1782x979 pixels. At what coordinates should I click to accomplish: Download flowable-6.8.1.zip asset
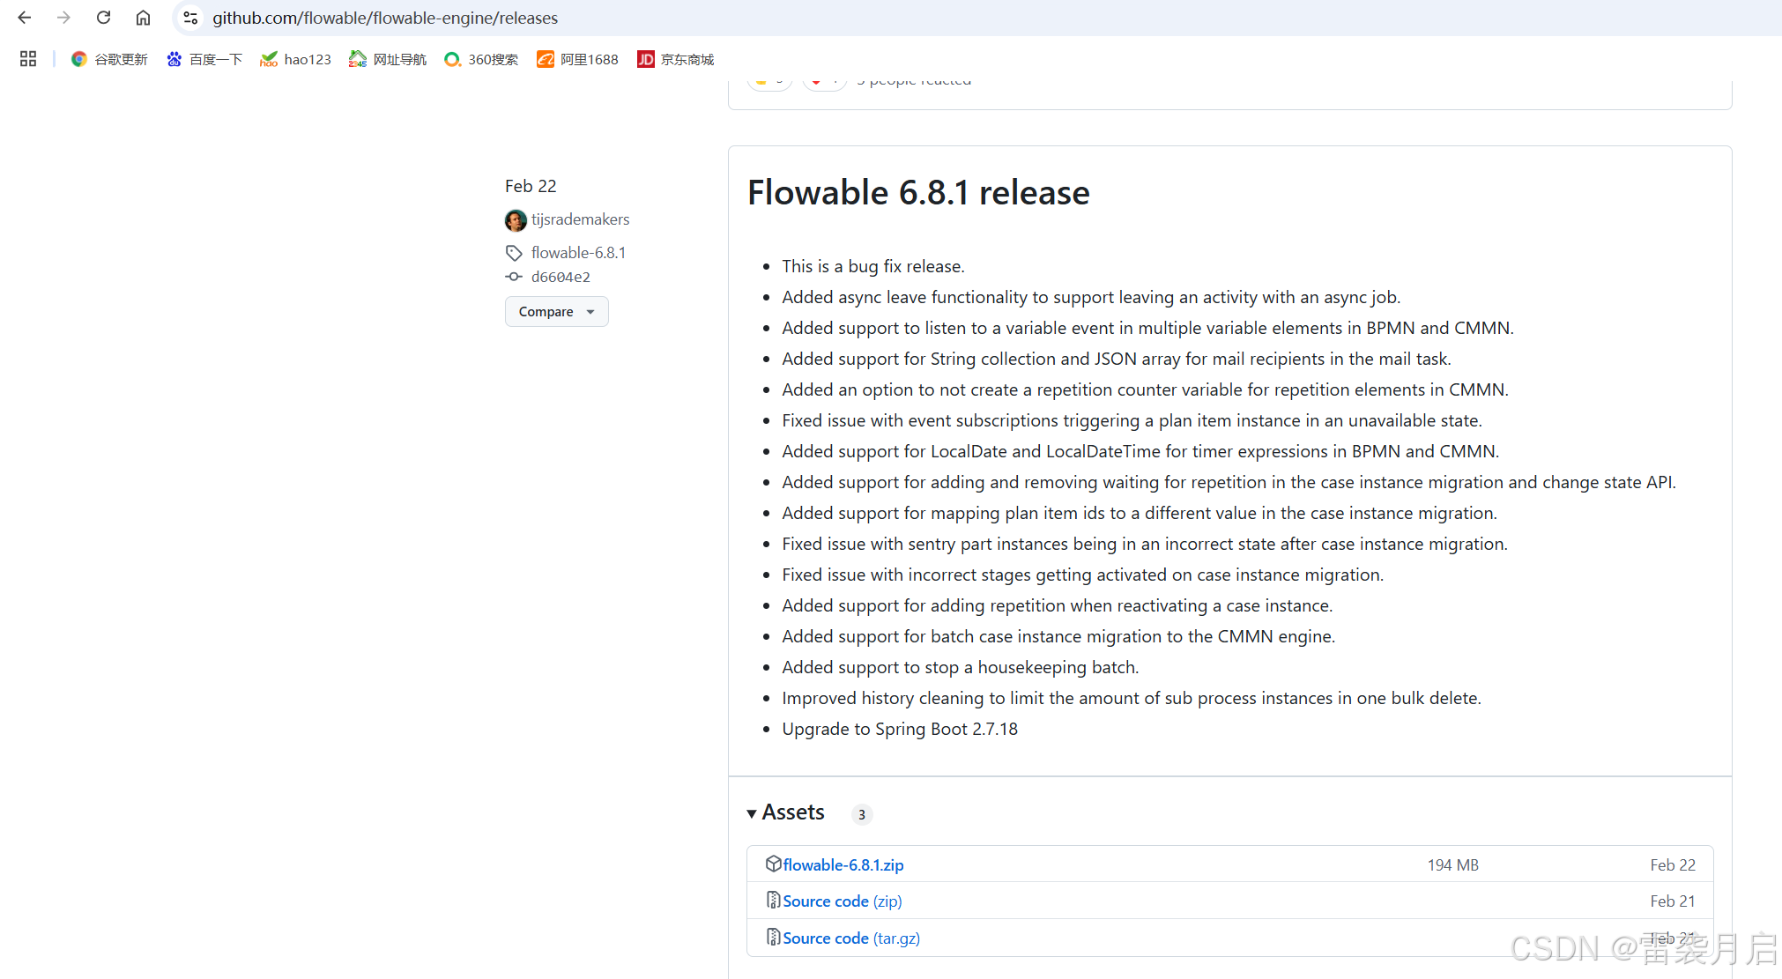[843, 865]
